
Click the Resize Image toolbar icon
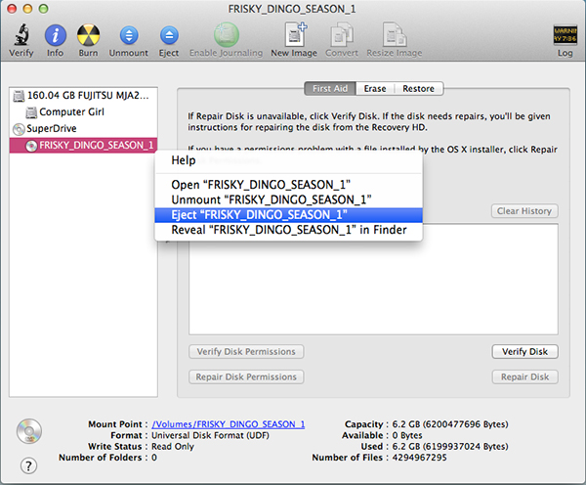coord(395,35)
